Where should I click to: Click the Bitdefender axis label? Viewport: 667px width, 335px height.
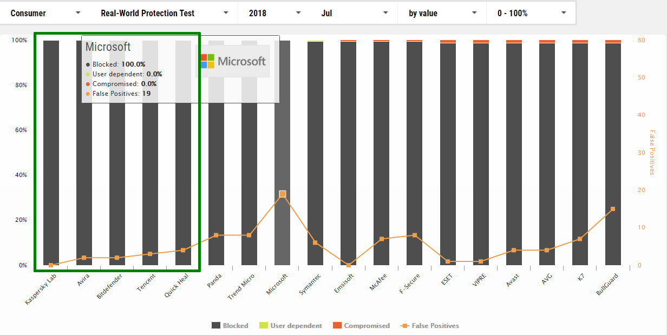109,285
